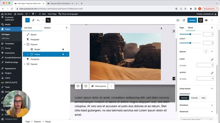220x123 pixels.
Task: Open Chrome extensions puzzle icon
Action: pos(191,9)
